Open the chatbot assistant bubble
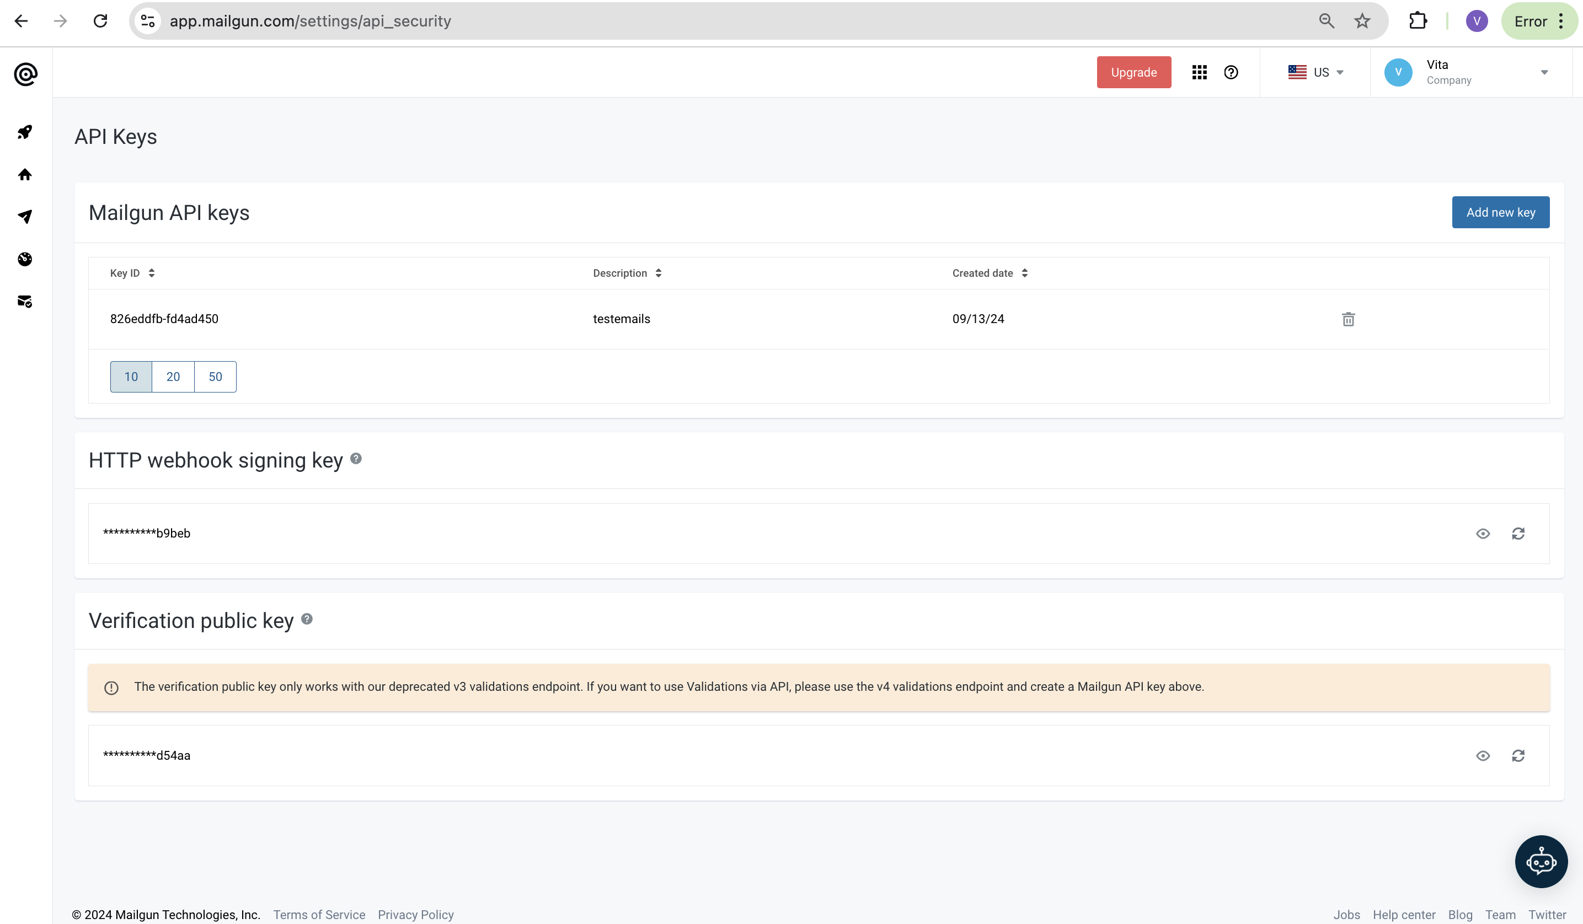1583x924 pixels. coord(1541,861)
